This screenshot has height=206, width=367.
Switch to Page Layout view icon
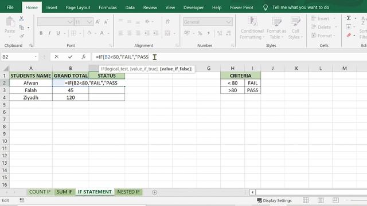coord(321,200)
